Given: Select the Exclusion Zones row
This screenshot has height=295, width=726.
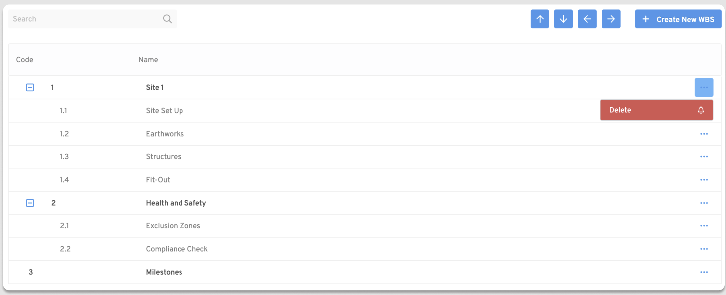Looking at the screenshot, I should [x=364, y=226].
